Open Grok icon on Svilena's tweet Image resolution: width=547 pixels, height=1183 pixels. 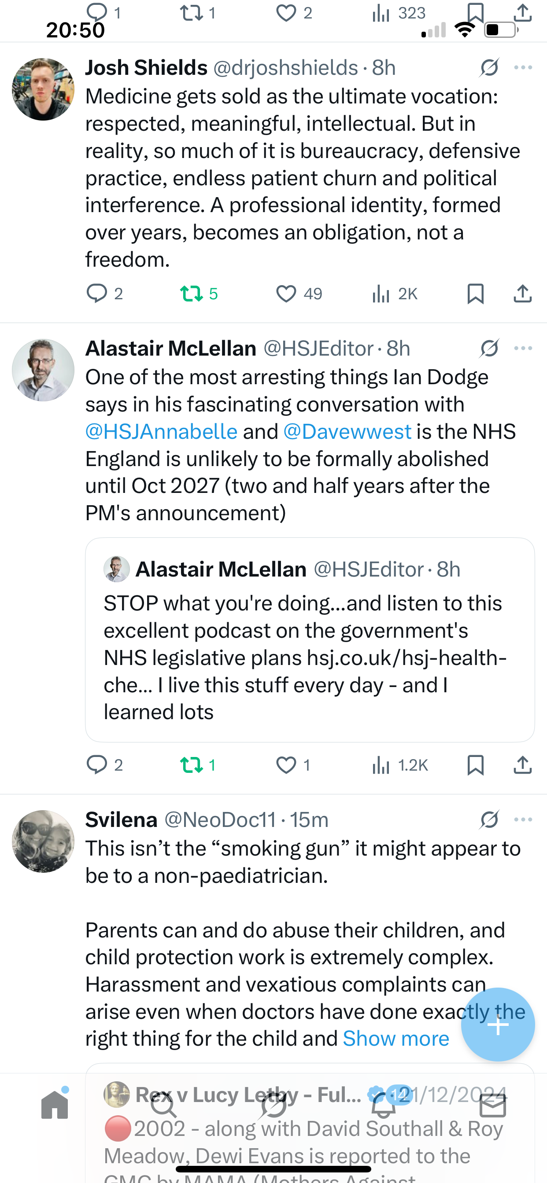pos(490,820)
